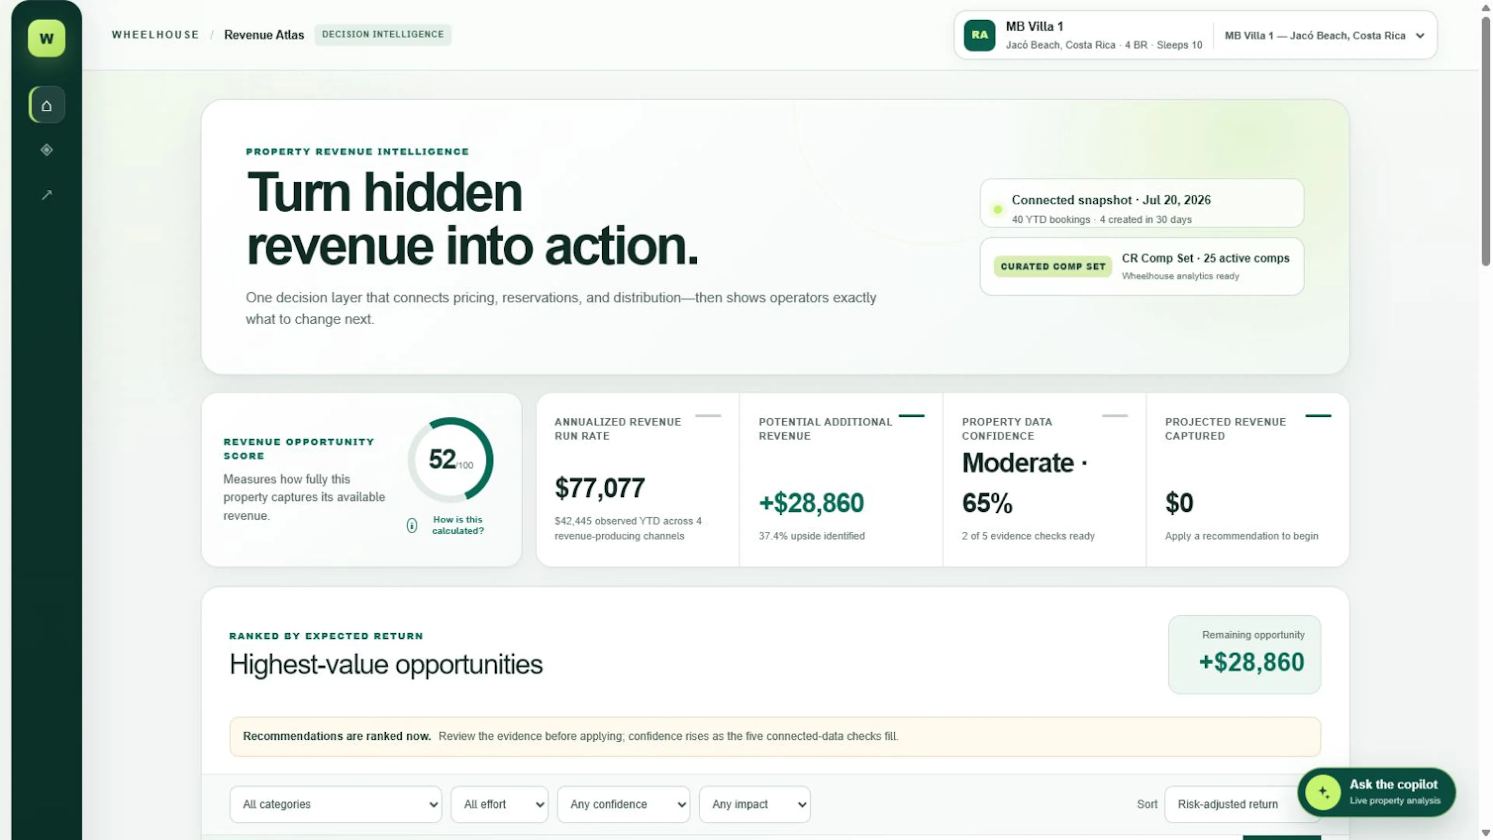The image size is (1493, 840).
Task: Click the Ask the copilot button
Action: (1376, 792)
